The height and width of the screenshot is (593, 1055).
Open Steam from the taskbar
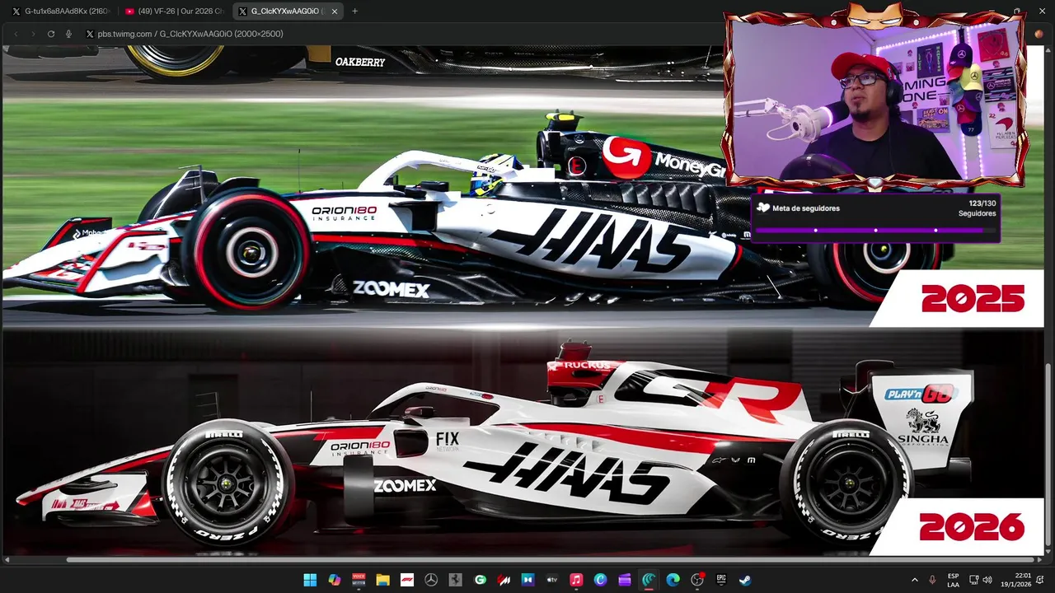(x=745, y=580)
